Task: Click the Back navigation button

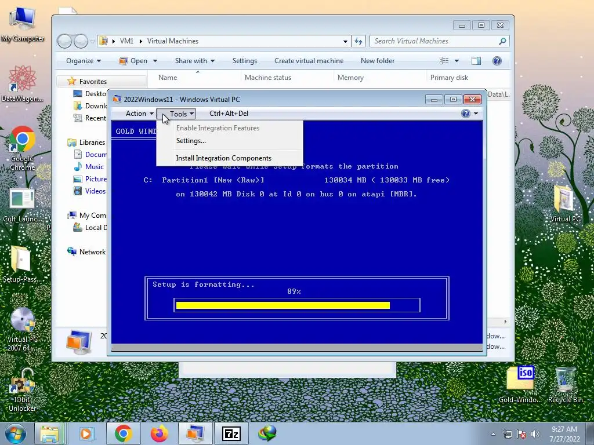Action: [x=64, y=41]
